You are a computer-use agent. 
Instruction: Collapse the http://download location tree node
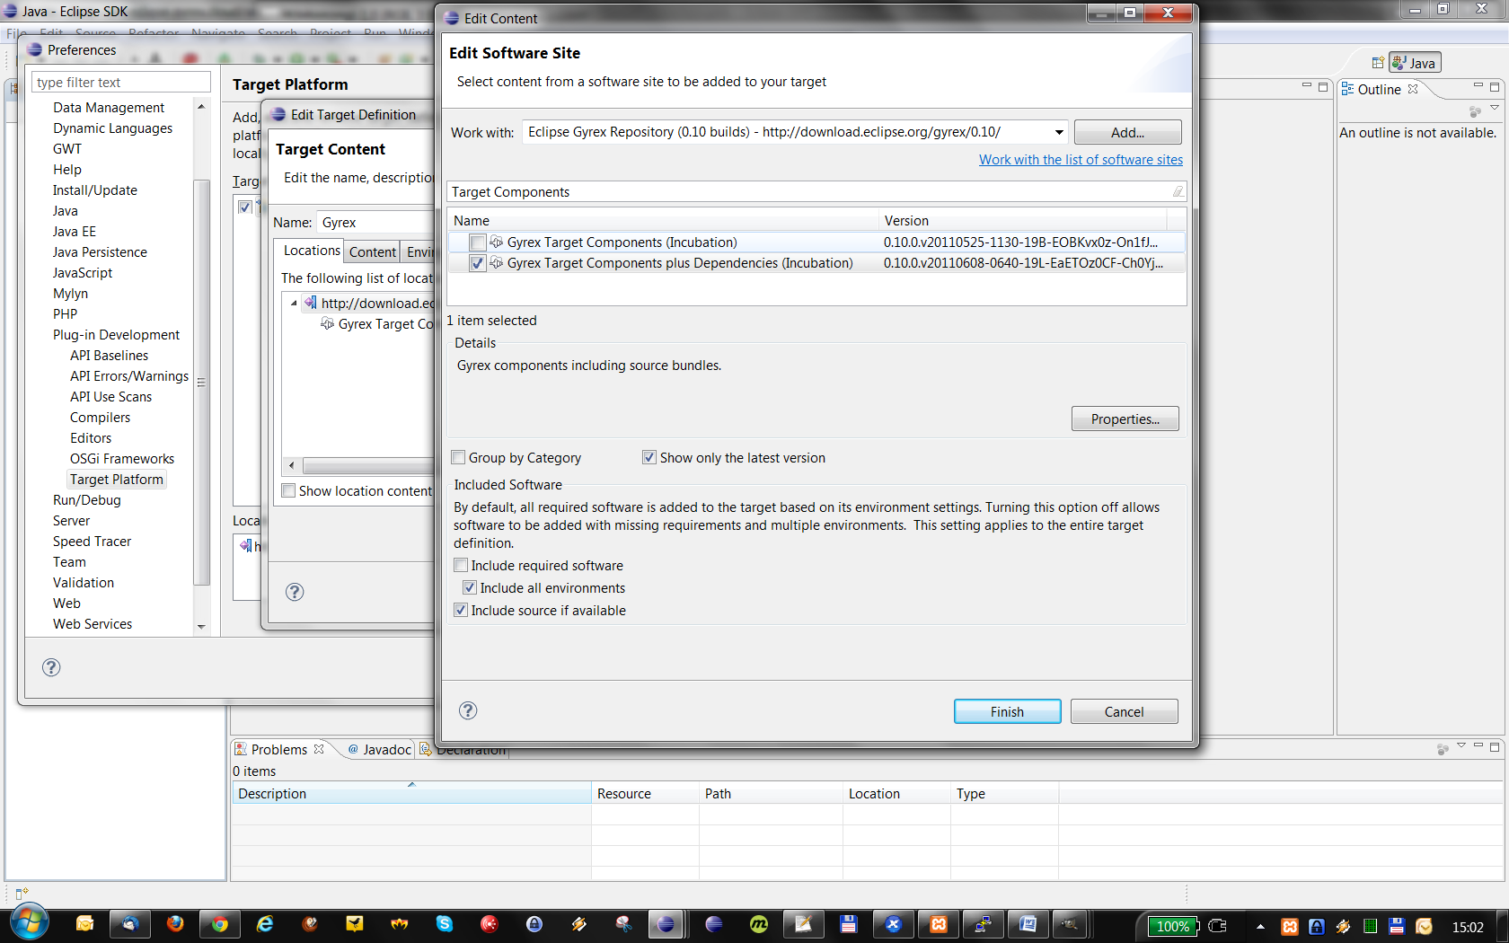(294, 303)
